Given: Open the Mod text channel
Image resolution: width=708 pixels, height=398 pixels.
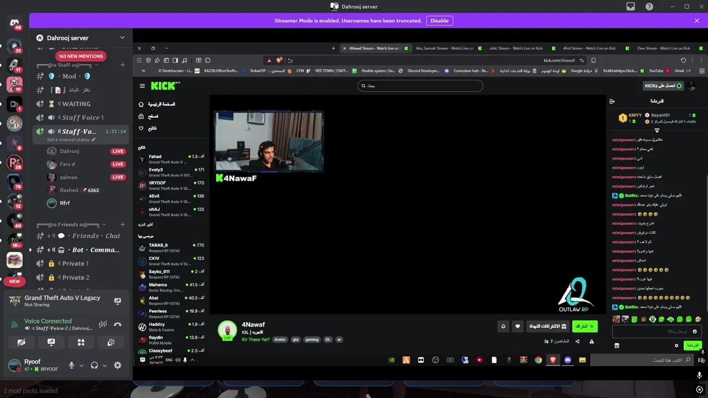Looking at the screenshot, I should click(81, 76).
